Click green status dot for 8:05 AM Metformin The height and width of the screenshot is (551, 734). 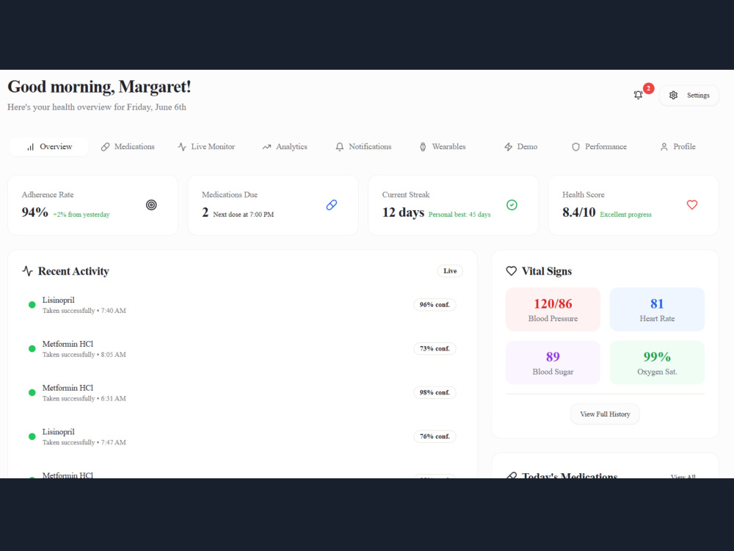coord(32,348)
